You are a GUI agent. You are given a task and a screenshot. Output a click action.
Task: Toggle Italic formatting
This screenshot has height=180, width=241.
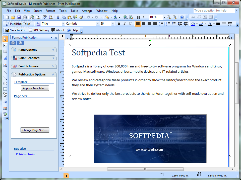click(125, 24)
